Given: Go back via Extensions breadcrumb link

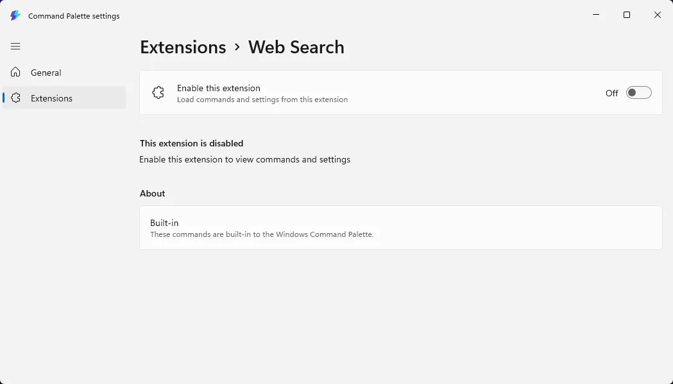Looking at the screenshot, I should tap(183, 48).
